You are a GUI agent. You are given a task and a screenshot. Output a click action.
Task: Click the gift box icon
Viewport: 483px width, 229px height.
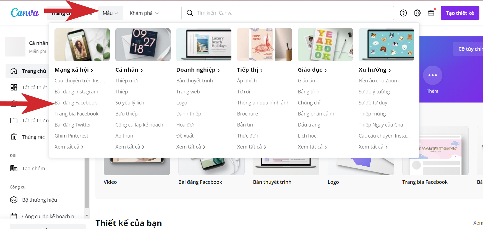[x=431, y=13]
